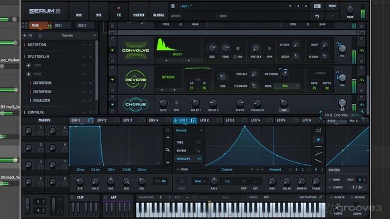Previous Convolve impulse arrow under WOODY

tap(166, 60)
